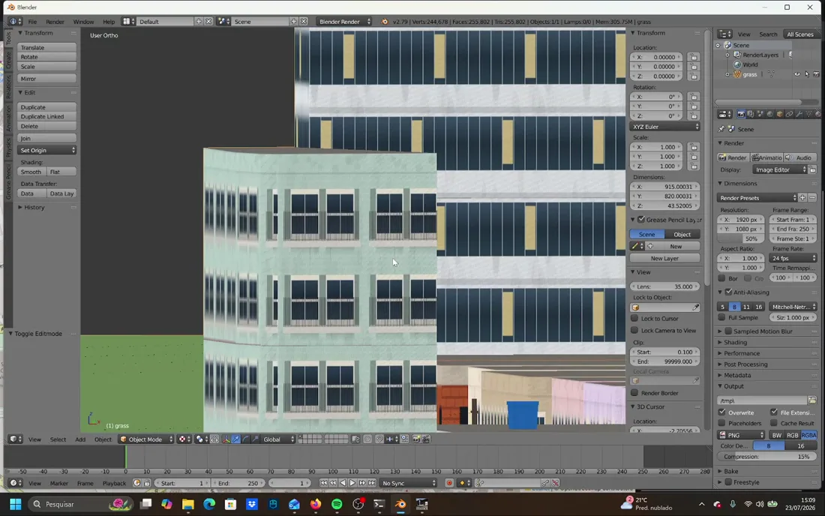Open Firefox from the taskbar
The image size is (825, 516).
(x=315, y=504)
